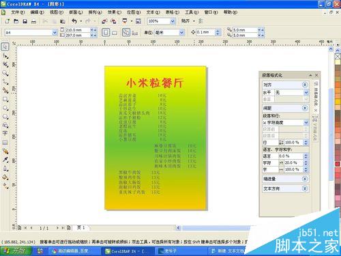Viewport: 341px width, 256px height.
Task: Select the Text tool (字)
Action: [5, 134]
